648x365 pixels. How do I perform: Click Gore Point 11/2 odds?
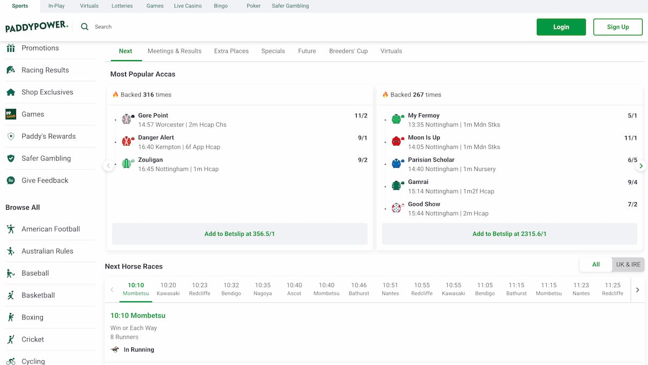tap(361, 116)
